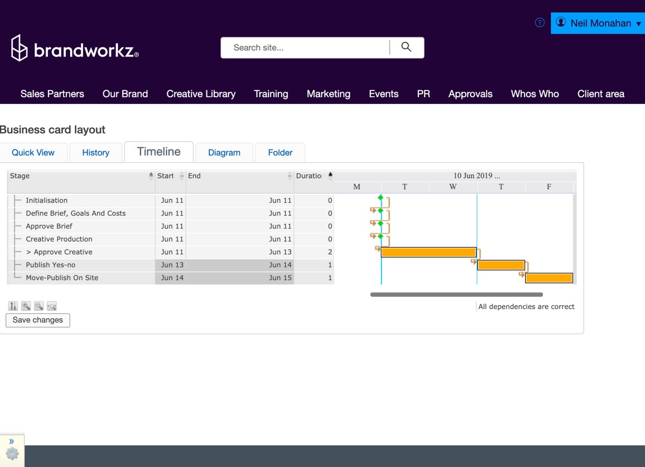Zoom out of the timeline chart
645x467 pixels.
(39, 306)
